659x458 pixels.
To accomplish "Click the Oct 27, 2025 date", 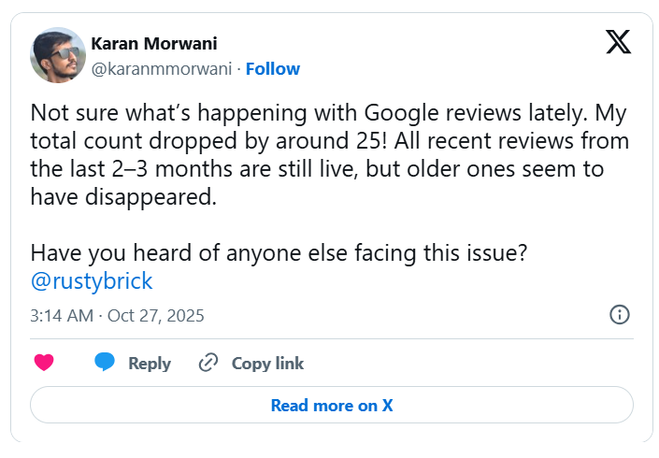I will tap(156, 315).
